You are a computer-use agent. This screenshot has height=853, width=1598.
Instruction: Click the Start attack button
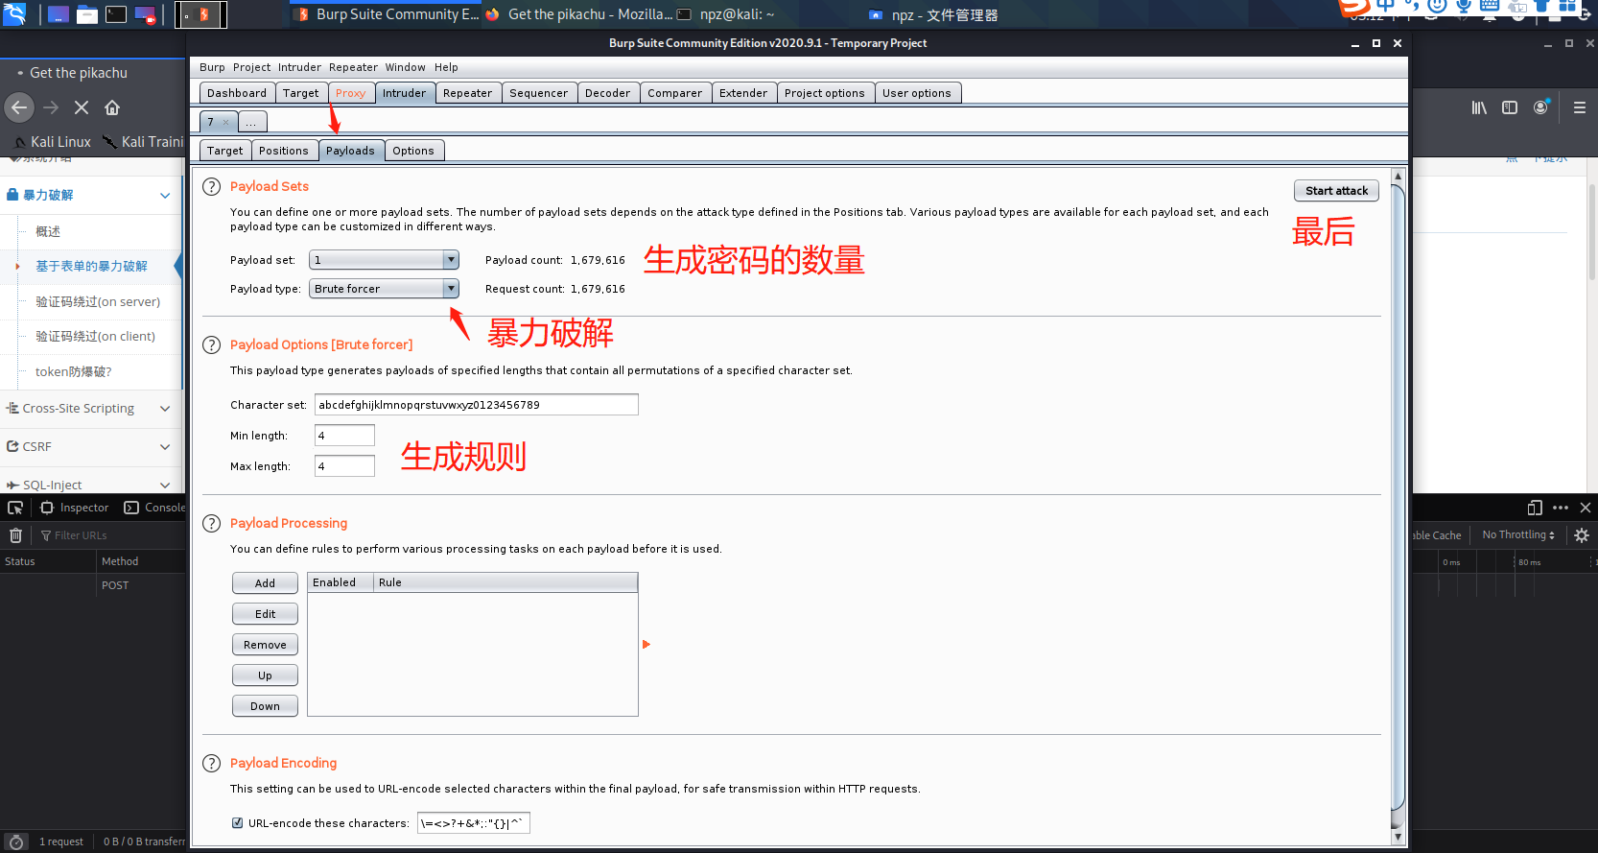point(1336,191)
